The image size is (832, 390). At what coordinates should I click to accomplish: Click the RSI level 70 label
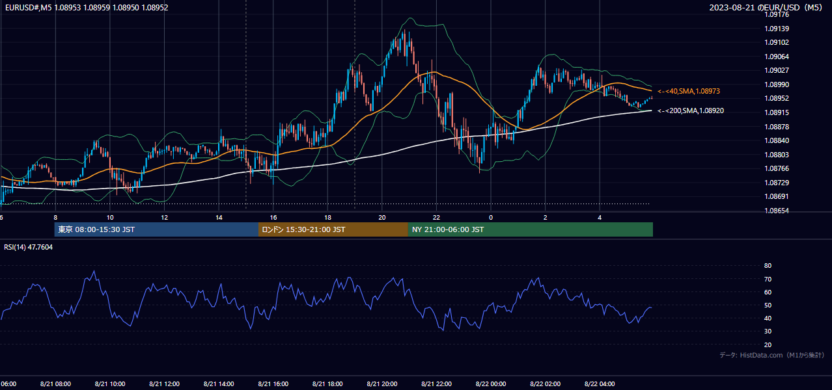coord(768,279)
